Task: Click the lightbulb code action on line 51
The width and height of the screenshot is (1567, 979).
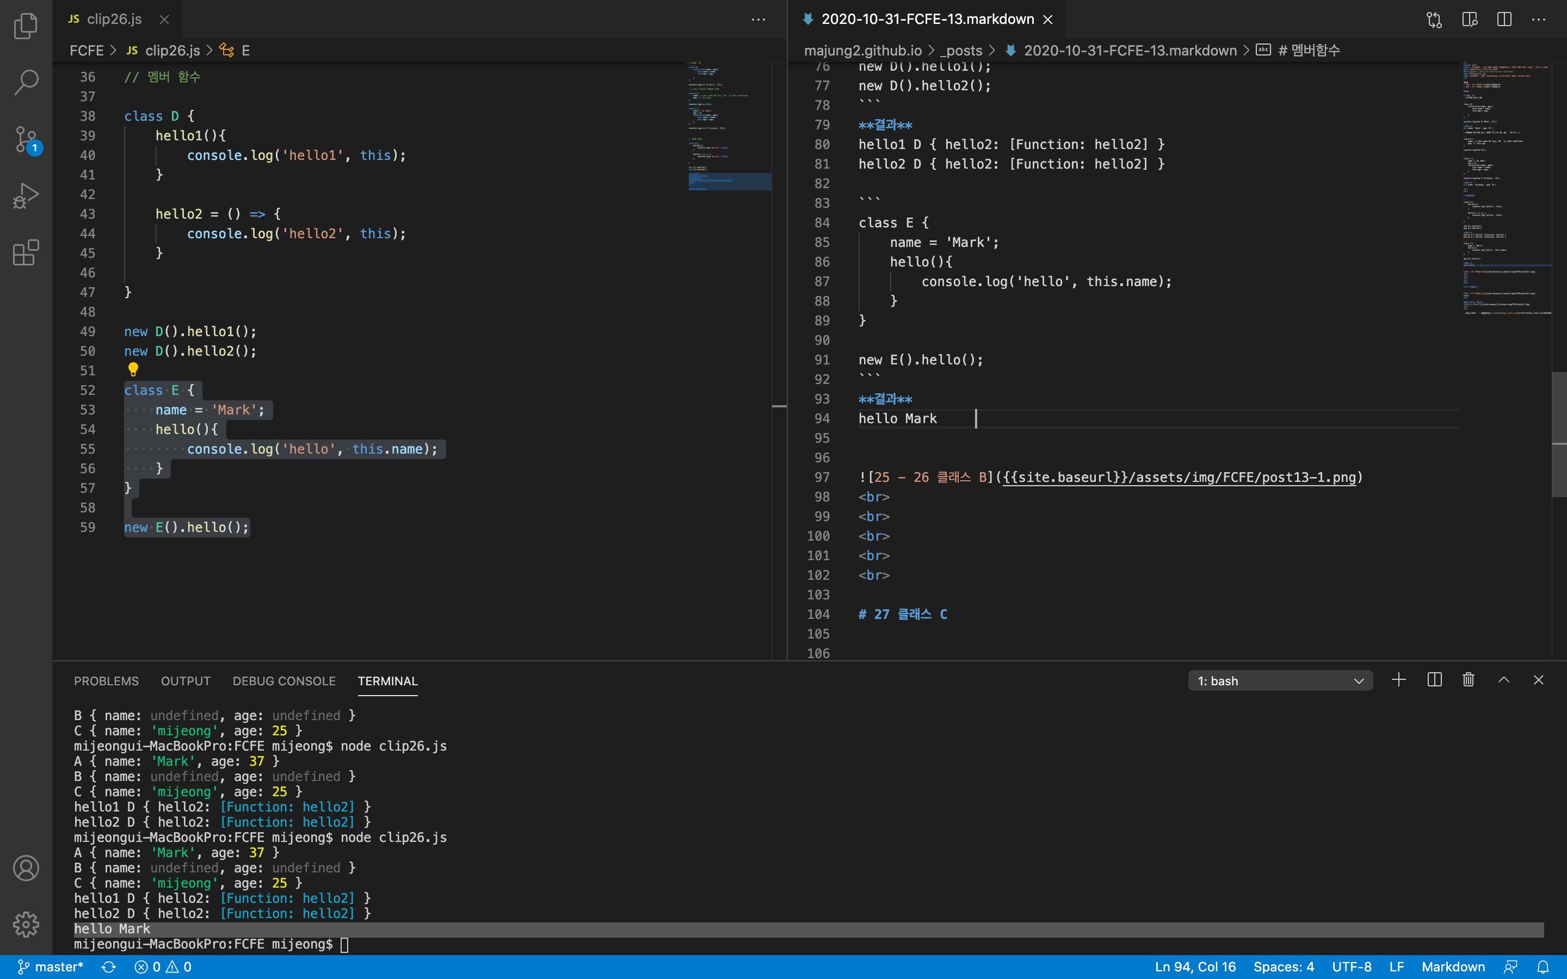Action: coord(133,370)
